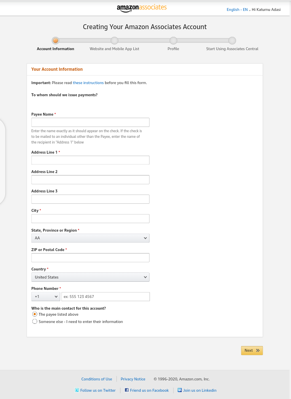Open the Country dropdown showing United States
The image size is (291, 399).
(90, 277)
